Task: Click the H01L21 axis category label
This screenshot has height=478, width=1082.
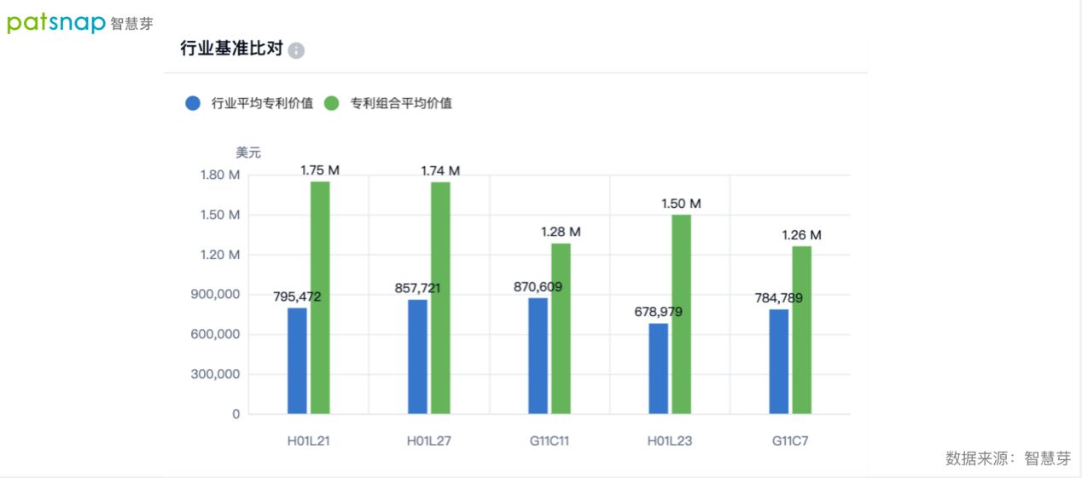Action: 308,441
